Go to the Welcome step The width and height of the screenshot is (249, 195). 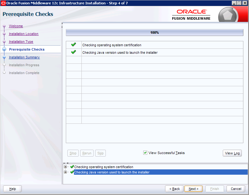coord(16,26)
